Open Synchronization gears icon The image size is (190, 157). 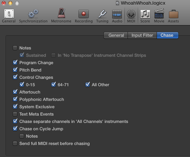[x=33, y=13]
